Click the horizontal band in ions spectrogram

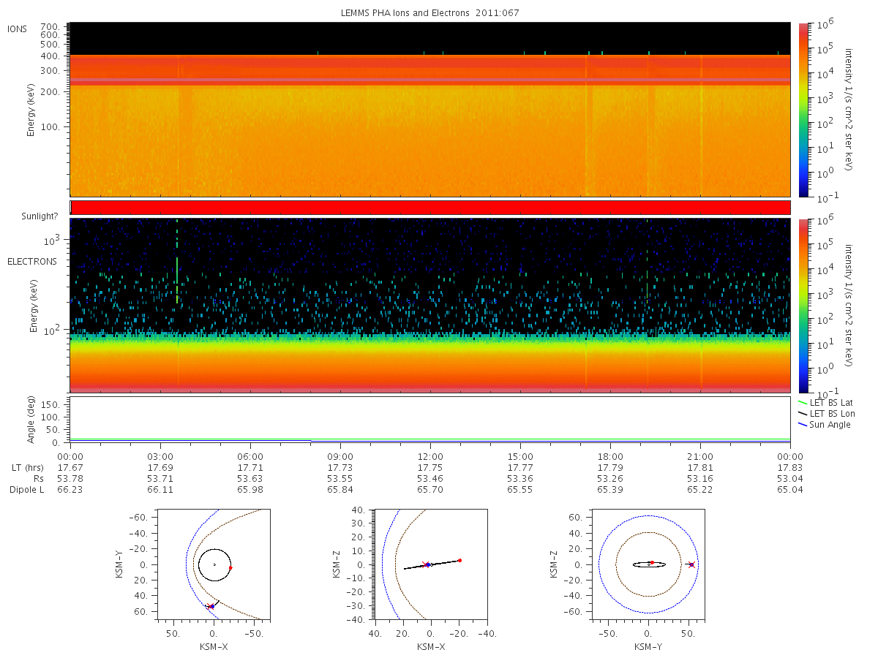point(430,80)
